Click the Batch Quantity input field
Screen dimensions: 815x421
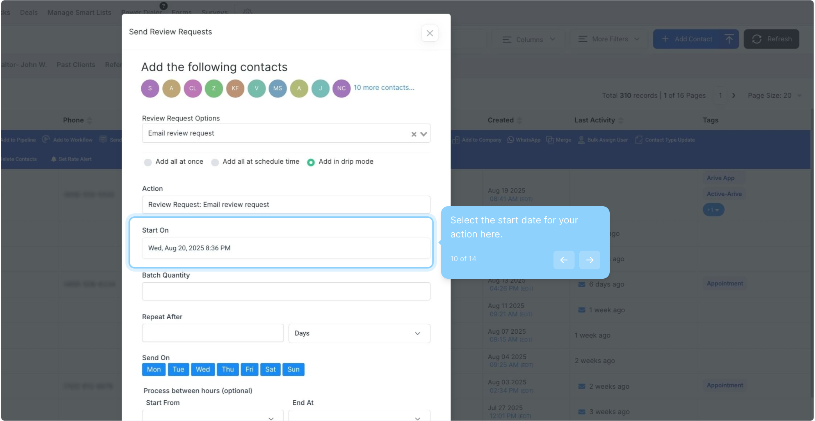[286, 291]
